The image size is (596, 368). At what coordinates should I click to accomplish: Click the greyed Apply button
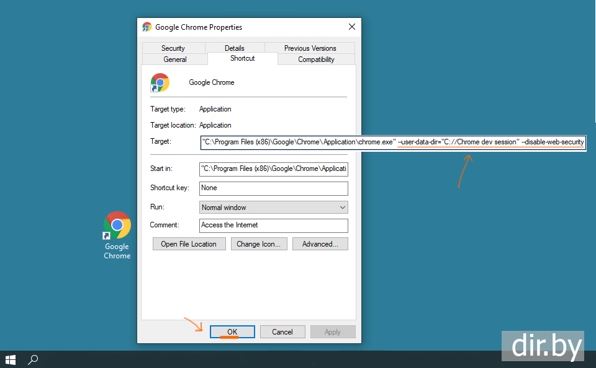point(333,332)
